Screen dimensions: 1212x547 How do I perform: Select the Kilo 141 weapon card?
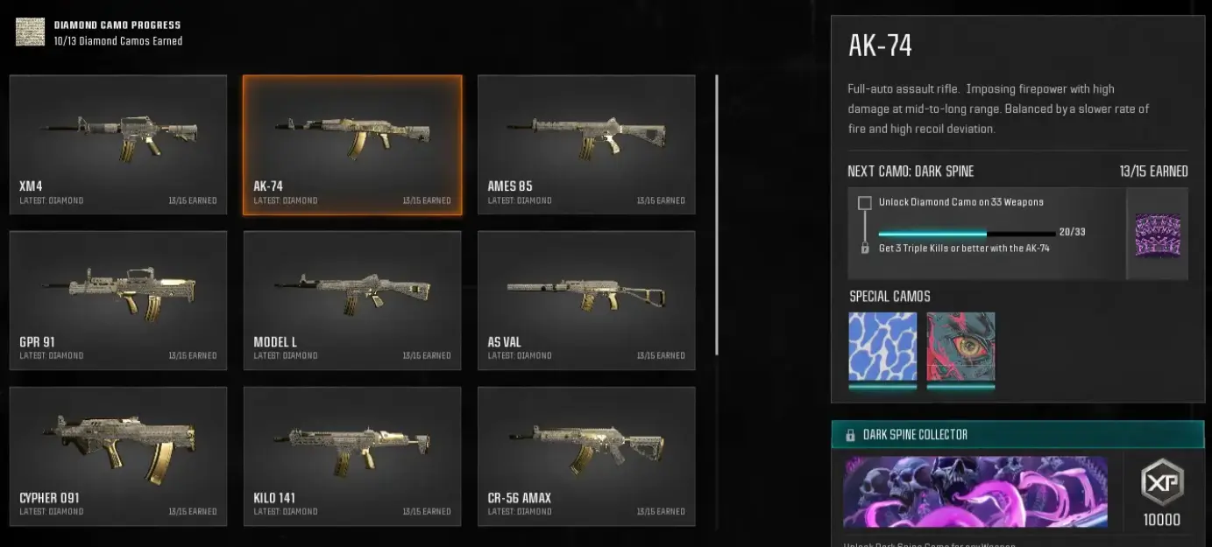click(x=352, y=456)
